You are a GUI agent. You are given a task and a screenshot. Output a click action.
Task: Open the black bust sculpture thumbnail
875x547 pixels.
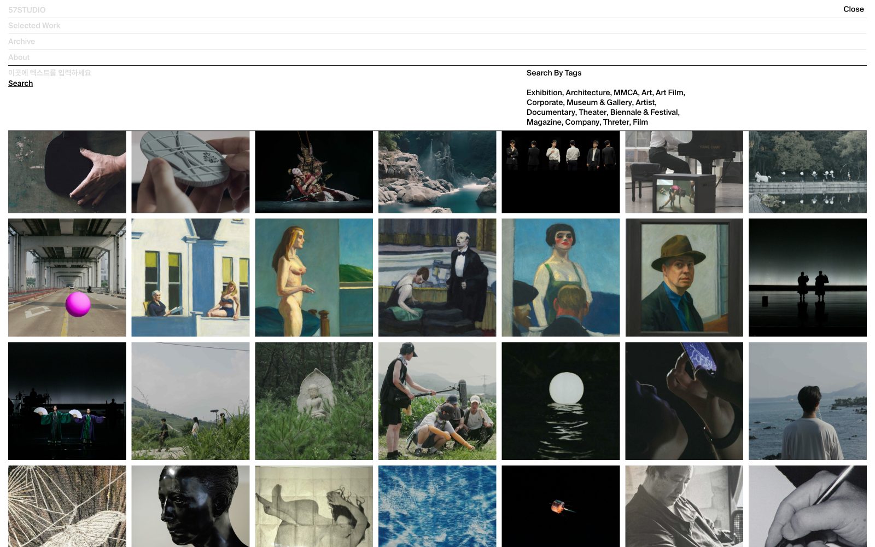click(190, 506)
